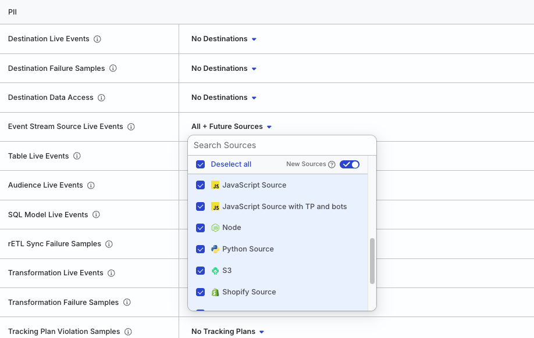Screen dimensions: 534x338
Task: Expand the No Tracking Plans dropdown
Action: click(x=228, y=332)
